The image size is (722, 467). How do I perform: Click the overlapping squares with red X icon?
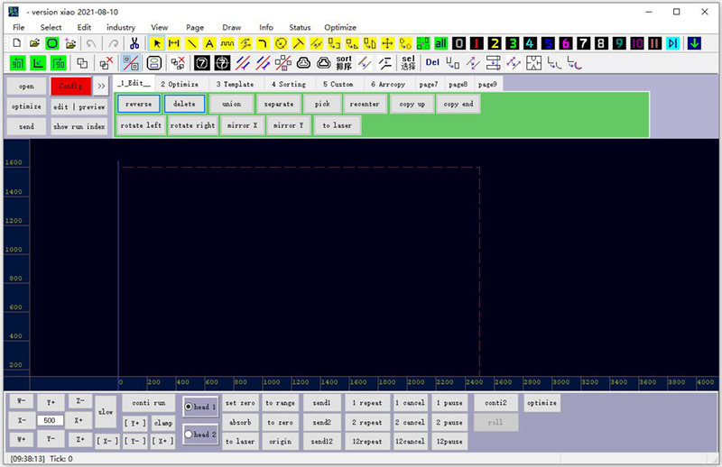(106, 62)
